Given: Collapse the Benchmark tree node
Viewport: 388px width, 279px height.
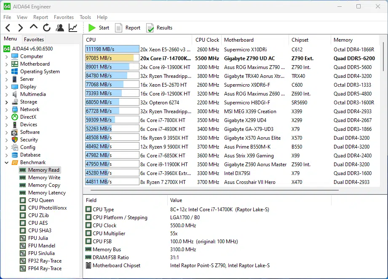Looking at the screenshot, I should [x=7, y=162].
